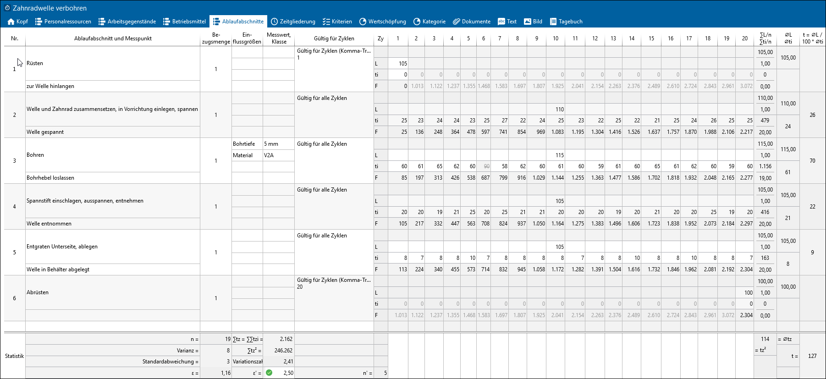The width and height of the screenshot is (826, 379).
Task: Click the Wertschöpfung pie chart icon
Action: tap(363, 22)
